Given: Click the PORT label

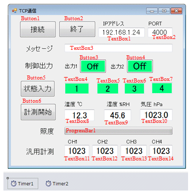Looking at the screenshot, I should [x=155, y=24].
